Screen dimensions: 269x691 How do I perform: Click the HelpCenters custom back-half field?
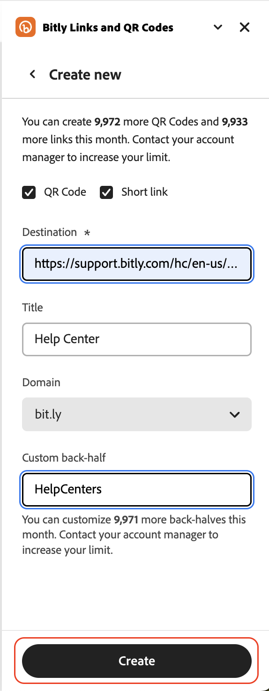coord(137,489)
